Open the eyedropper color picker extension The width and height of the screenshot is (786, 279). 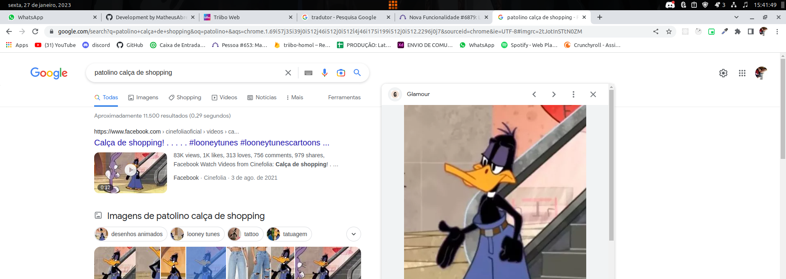coord(725,31)
